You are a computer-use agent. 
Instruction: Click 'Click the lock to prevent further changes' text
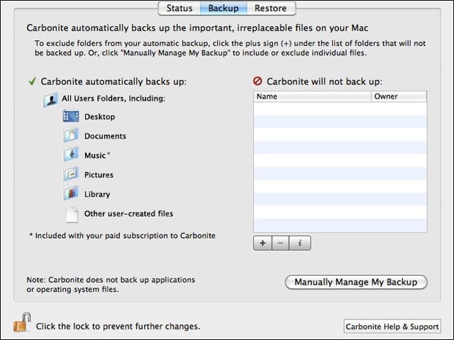tap(118, 327)
